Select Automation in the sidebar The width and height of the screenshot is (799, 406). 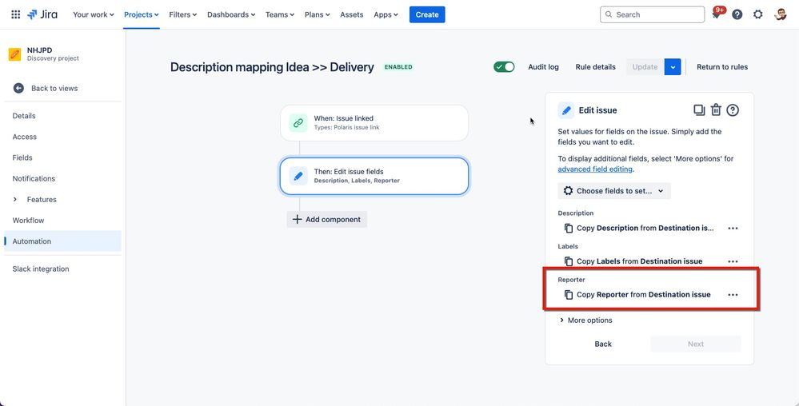click(62, 241)
